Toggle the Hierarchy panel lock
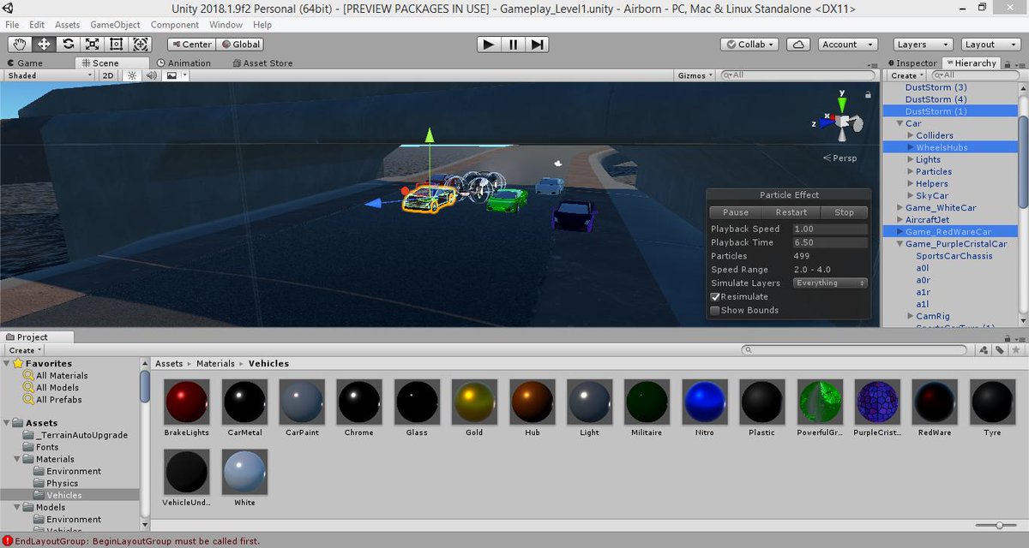This screenshot has height=548, width=1029. point(1009,63)
